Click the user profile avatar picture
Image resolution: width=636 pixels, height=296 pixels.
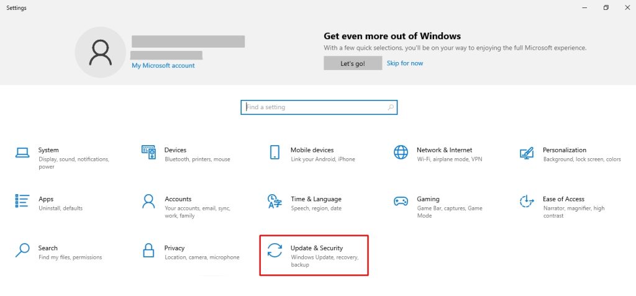coord(100,52)
